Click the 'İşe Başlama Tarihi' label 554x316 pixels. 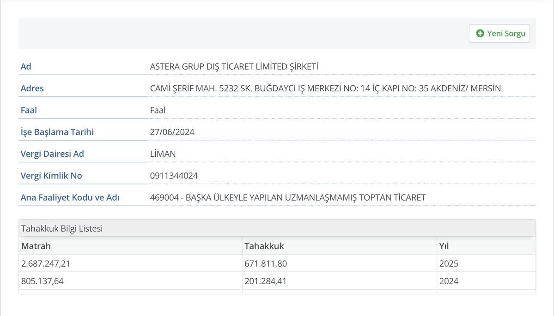[57, 132]
